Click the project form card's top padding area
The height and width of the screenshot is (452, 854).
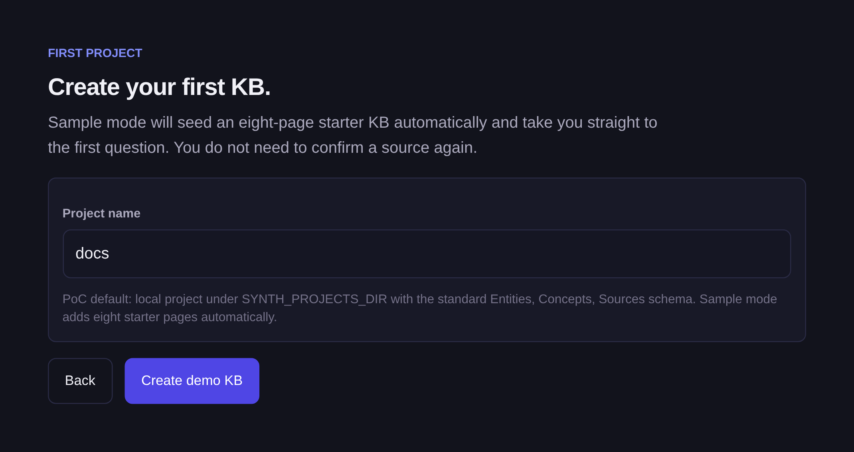(427, 191)
